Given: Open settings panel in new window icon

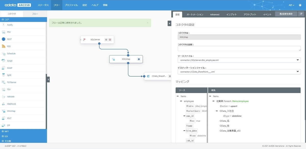Looking at the screenshot, I should (x=301, y=14).
